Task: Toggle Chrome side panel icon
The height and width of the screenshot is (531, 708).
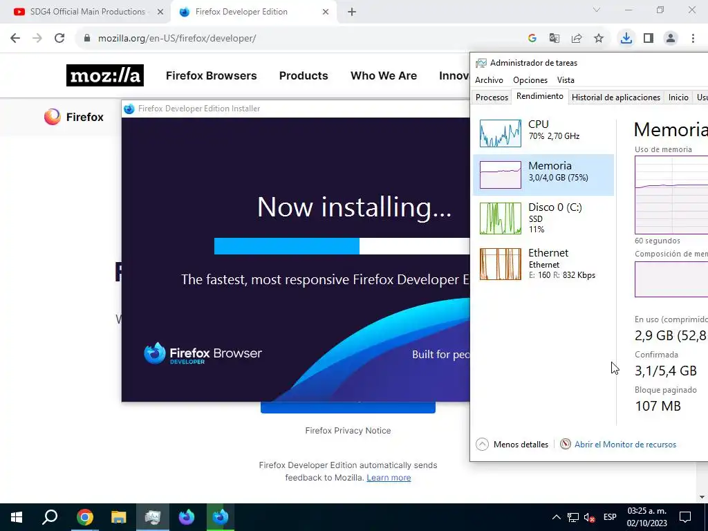Action: pyautogui.click(x=649, y=38)
